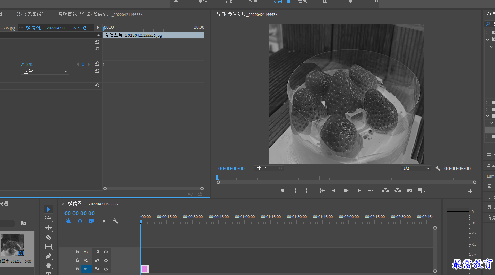Add a marker in the timeline panel
495x275 pixels.
[103, 221]
